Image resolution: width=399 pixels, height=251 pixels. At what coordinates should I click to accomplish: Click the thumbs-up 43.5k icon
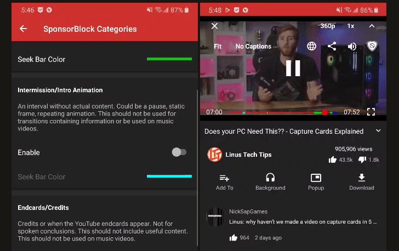pyautogui.click(x=332, y=160)
